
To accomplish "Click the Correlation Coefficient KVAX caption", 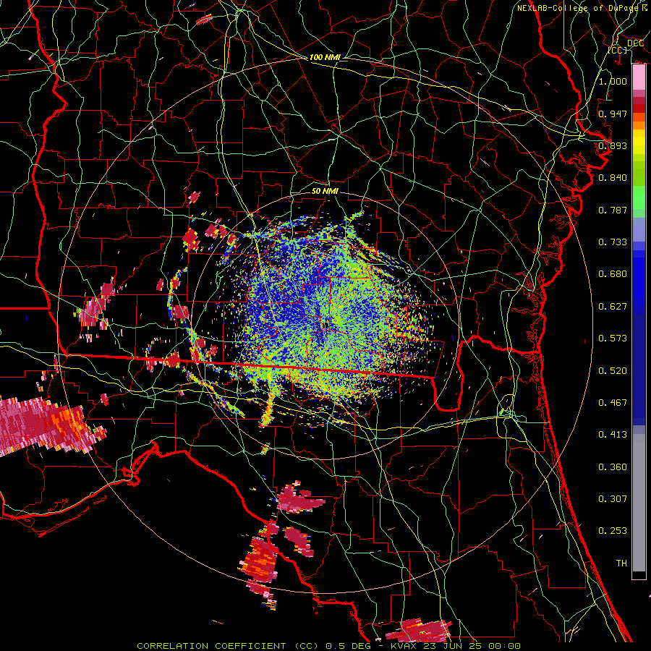I will 328,646.
